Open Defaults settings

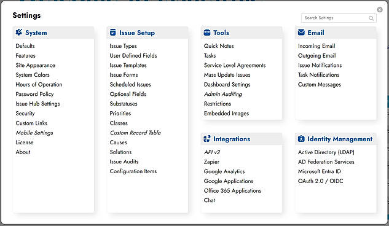pyautogui.click(x=25, y=46)
